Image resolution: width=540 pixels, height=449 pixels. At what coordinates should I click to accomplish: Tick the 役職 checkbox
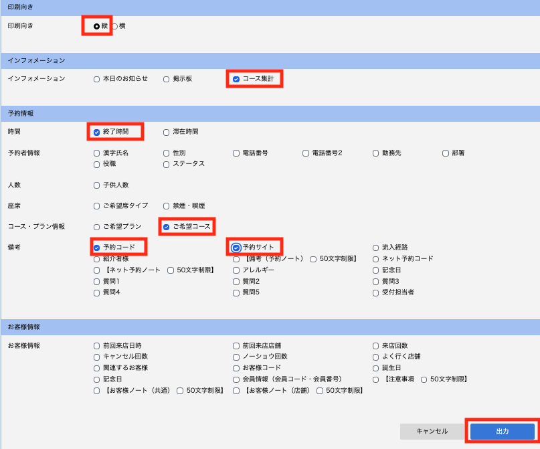(x=96, y=164)
